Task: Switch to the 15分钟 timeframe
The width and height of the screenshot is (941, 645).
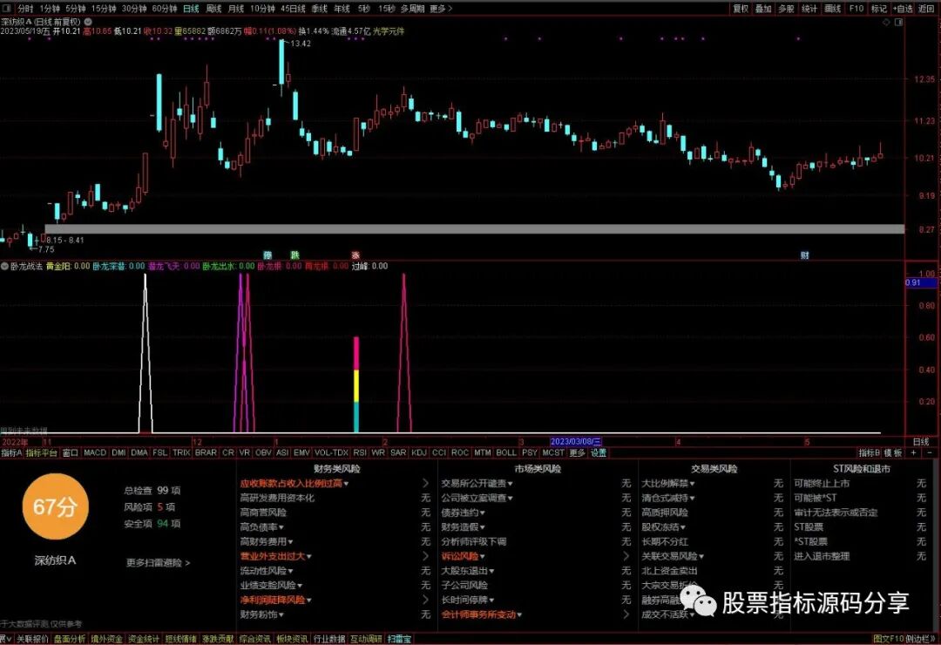Action: pyautogui.click(x=104, y=9)
